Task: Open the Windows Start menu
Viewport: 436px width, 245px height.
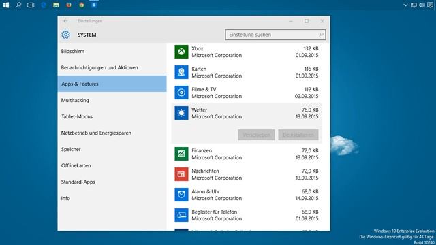Action: coord(6,5)
